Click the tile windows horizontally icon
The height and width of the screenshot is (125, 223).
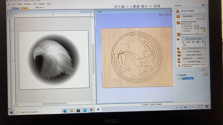[155, 6]
